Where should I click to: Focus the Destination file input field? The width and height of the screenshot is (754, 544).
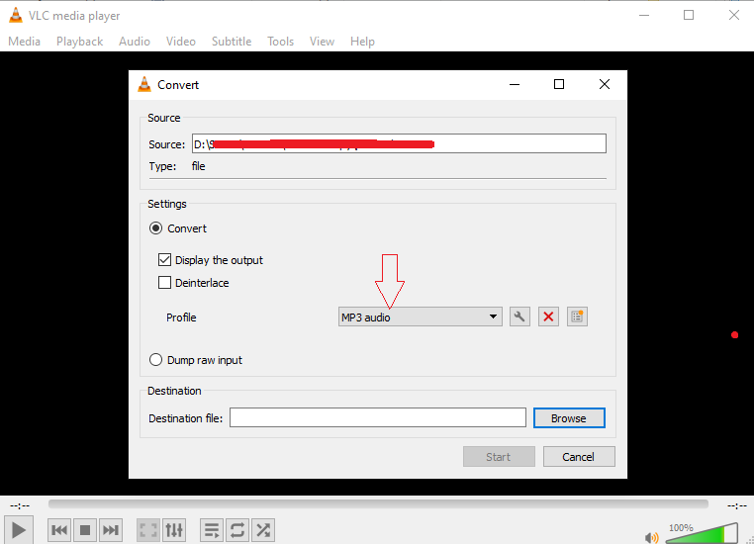(x=377, y=417)
